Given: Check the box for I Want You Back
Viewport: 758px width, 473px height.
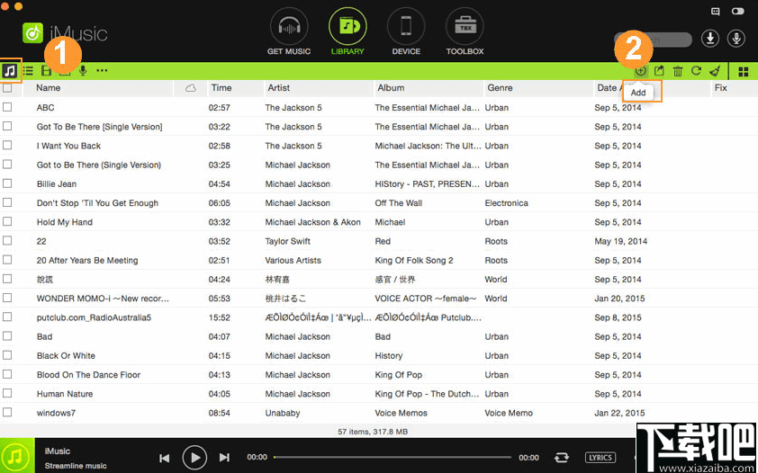Looking at the screenshot, I should [7, 146].
